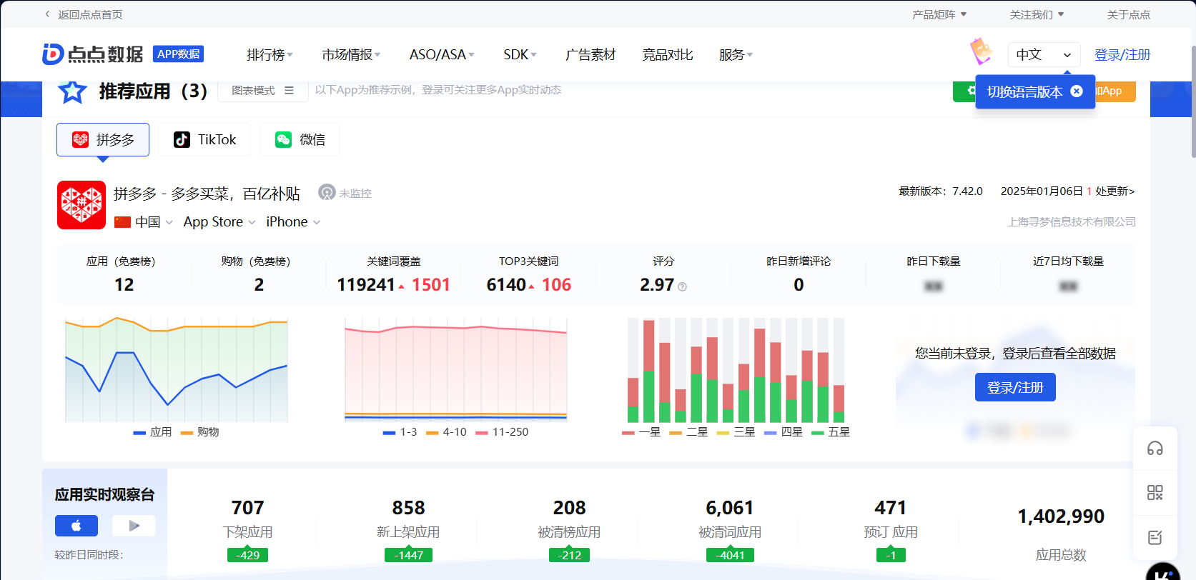
Task: Click the blue 登录/注册 button in chart area
Action: pyautogui.click(x=1015, y=388)
